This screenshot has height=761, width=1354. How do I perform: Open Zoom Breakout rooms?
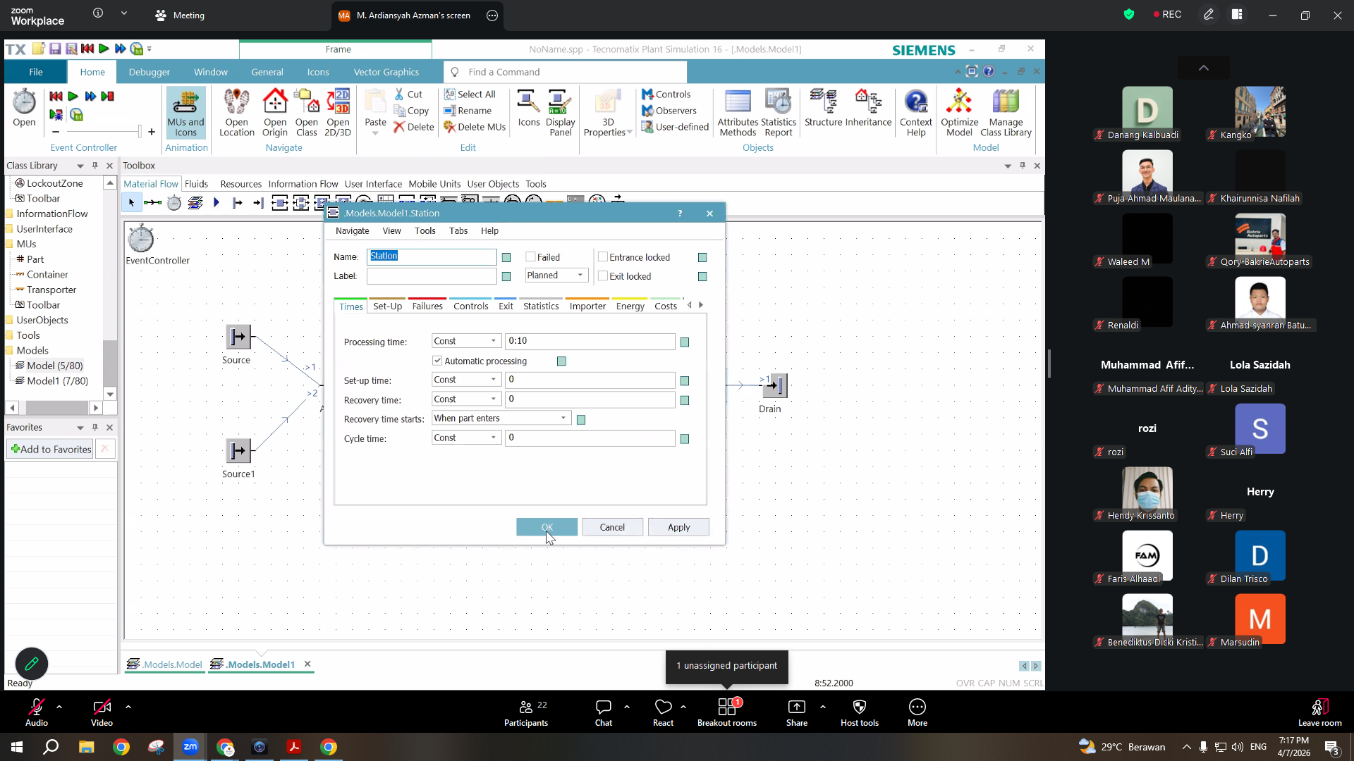[727, 712]
